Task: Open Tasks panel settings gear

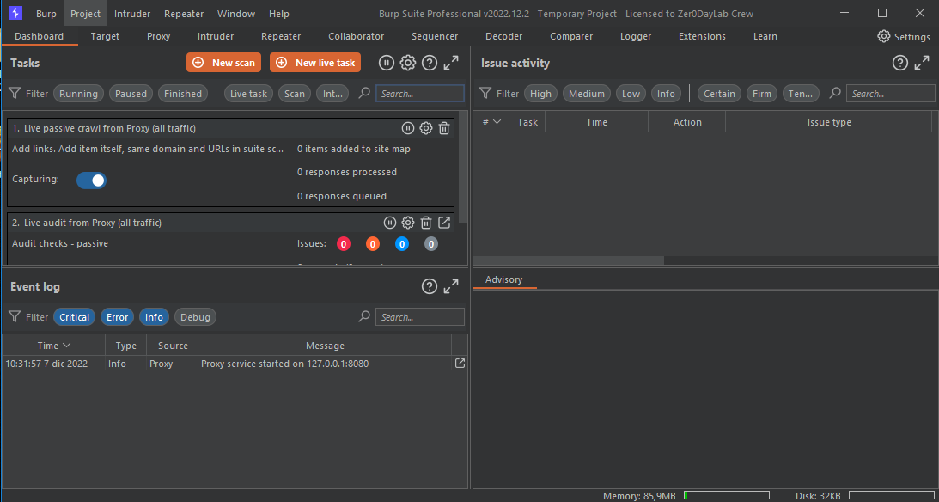Action: pyautogui.click(x=408, y=62)
